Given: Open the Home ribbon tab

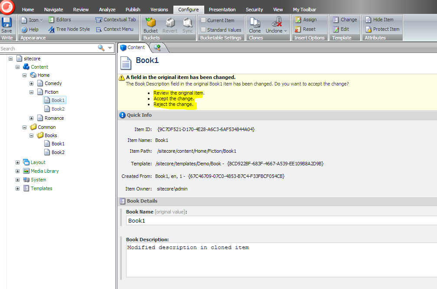Looking at the screenshot, I should [28, 10].
